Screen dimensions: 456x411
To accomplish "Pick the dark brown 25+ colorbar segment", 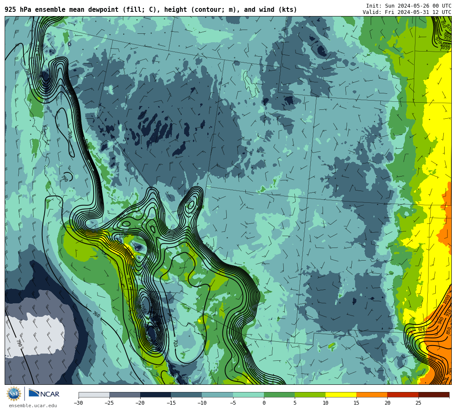I will tap(434, 395).
